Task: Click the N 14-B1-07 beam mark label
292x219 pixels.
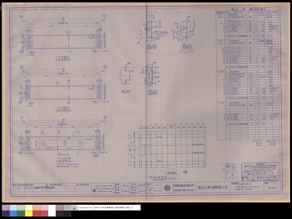Action: tap(65, 160)
